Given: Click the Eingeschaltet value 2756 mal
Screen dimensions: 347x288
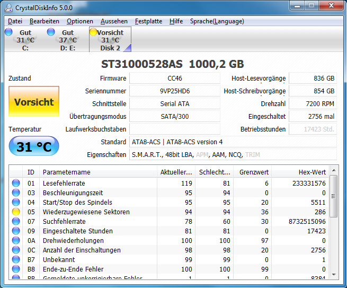Looking at the screenshot, I should [313, 117].
